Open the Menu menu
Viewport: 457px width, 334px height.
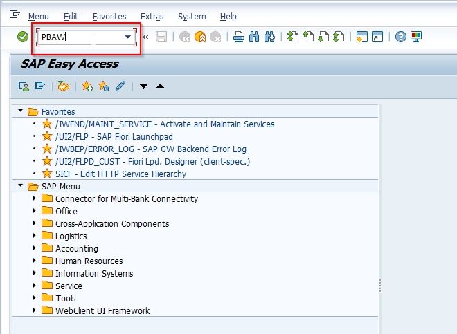click(39, 17)
